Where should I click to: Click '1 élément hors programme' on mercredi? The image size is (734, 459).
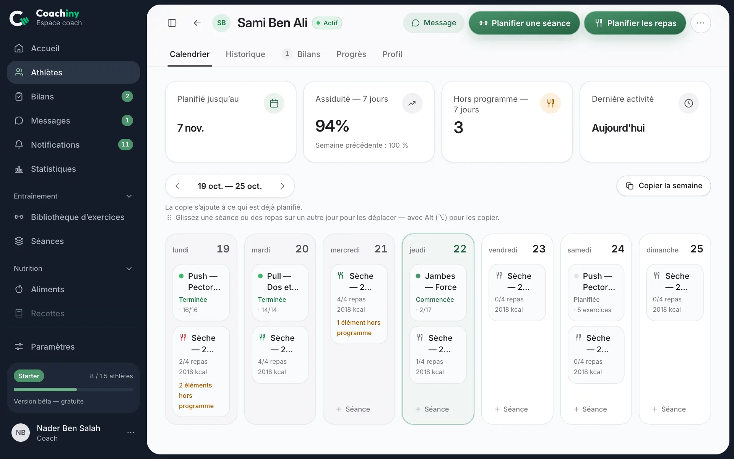click(x=359, y=328)
